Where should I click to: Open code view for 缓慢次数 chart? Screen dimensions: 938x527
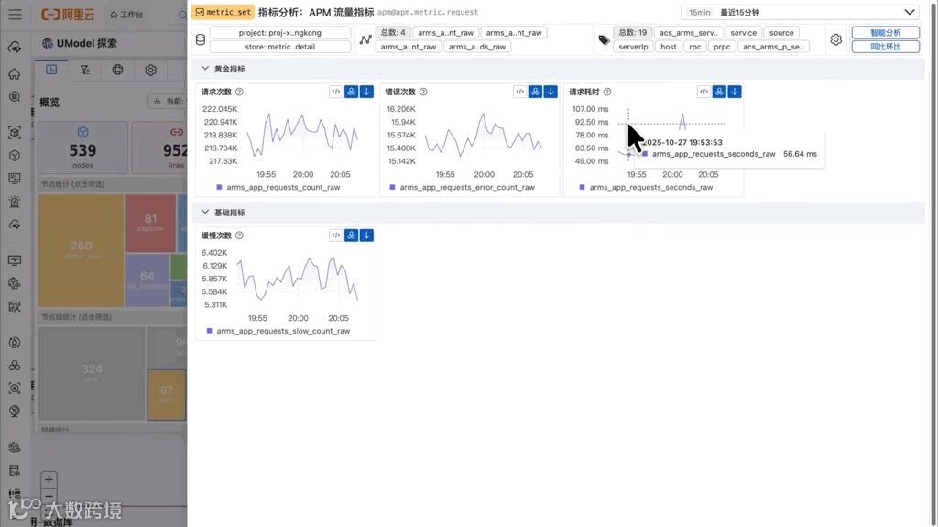(x=335, y=236)
